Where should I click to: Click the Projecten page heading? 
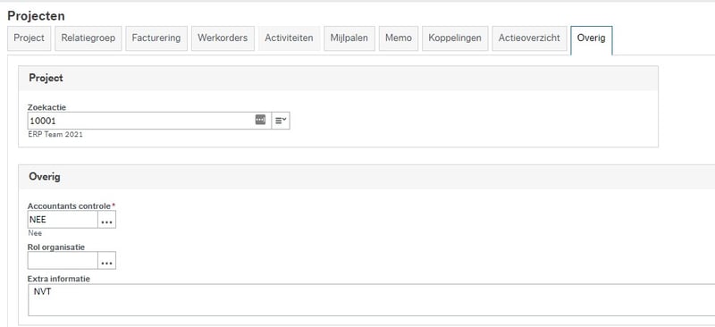pyautogui.click(x=36, y=16)
